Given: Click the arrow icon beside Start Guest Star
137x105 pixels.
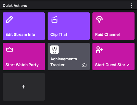Looking at the screenshot, I should point(128,65).
